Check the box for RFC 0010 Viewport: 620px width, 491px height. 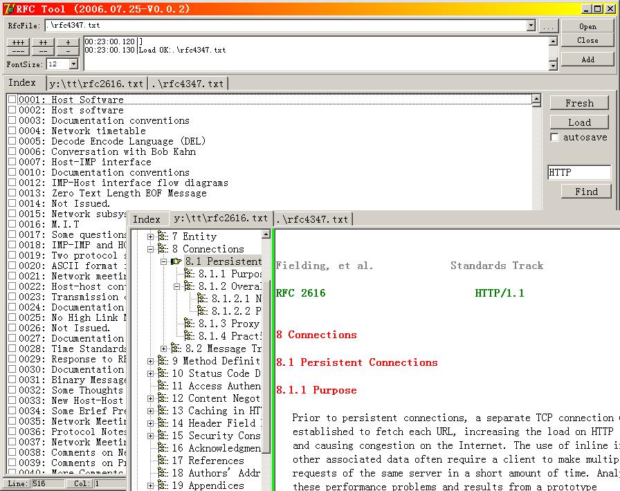pyautogui.click(x=12, y=172)
